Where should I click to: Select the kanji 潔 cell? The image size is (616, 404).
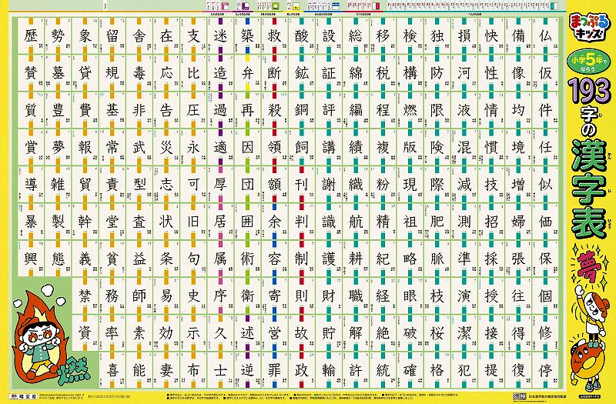click(464, 333)
